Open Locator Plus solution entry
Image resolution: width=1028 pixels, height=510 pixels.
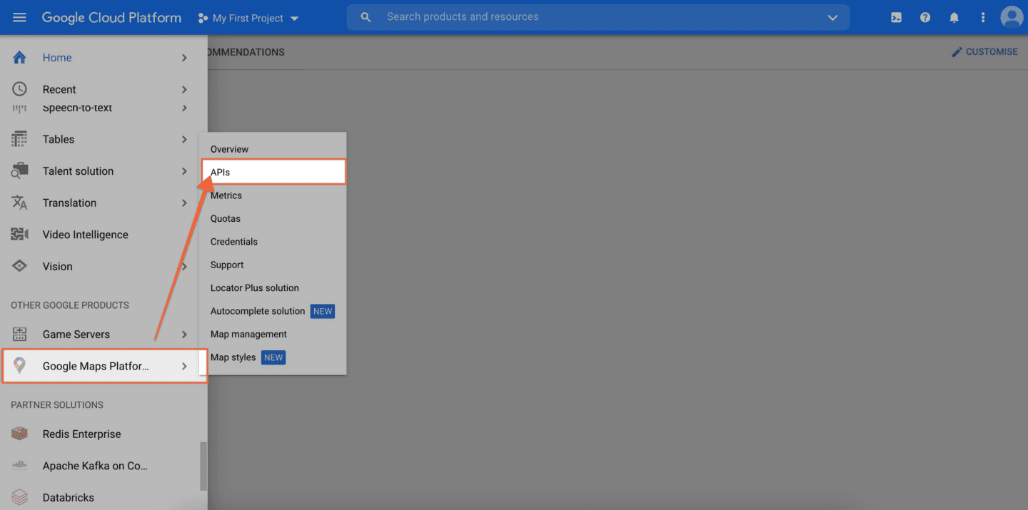point(273,288)
